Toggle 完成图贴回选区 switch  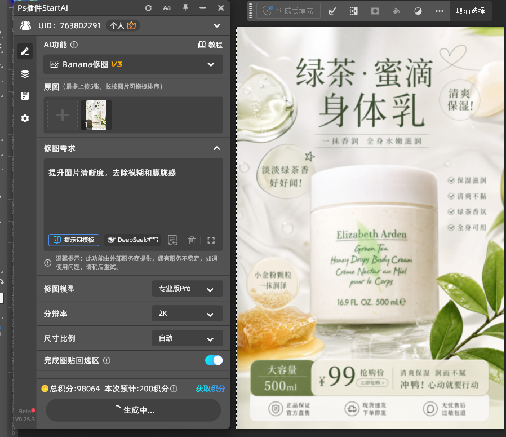click(x=214, y=360)
